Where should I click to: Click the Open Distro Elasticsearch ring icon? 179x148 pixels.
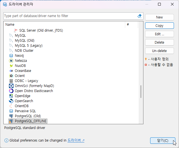click(x=11, y=91)
